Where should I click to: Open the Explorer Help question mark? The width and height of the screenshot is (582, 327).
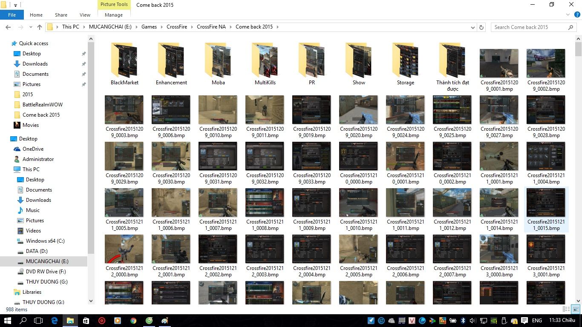577,14
